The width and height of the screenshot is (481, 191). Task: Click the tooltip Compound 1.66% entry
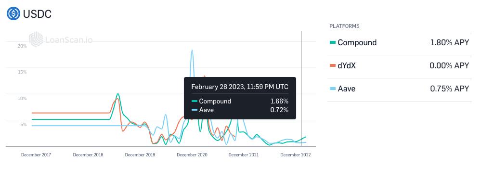[x=240, y=101]
